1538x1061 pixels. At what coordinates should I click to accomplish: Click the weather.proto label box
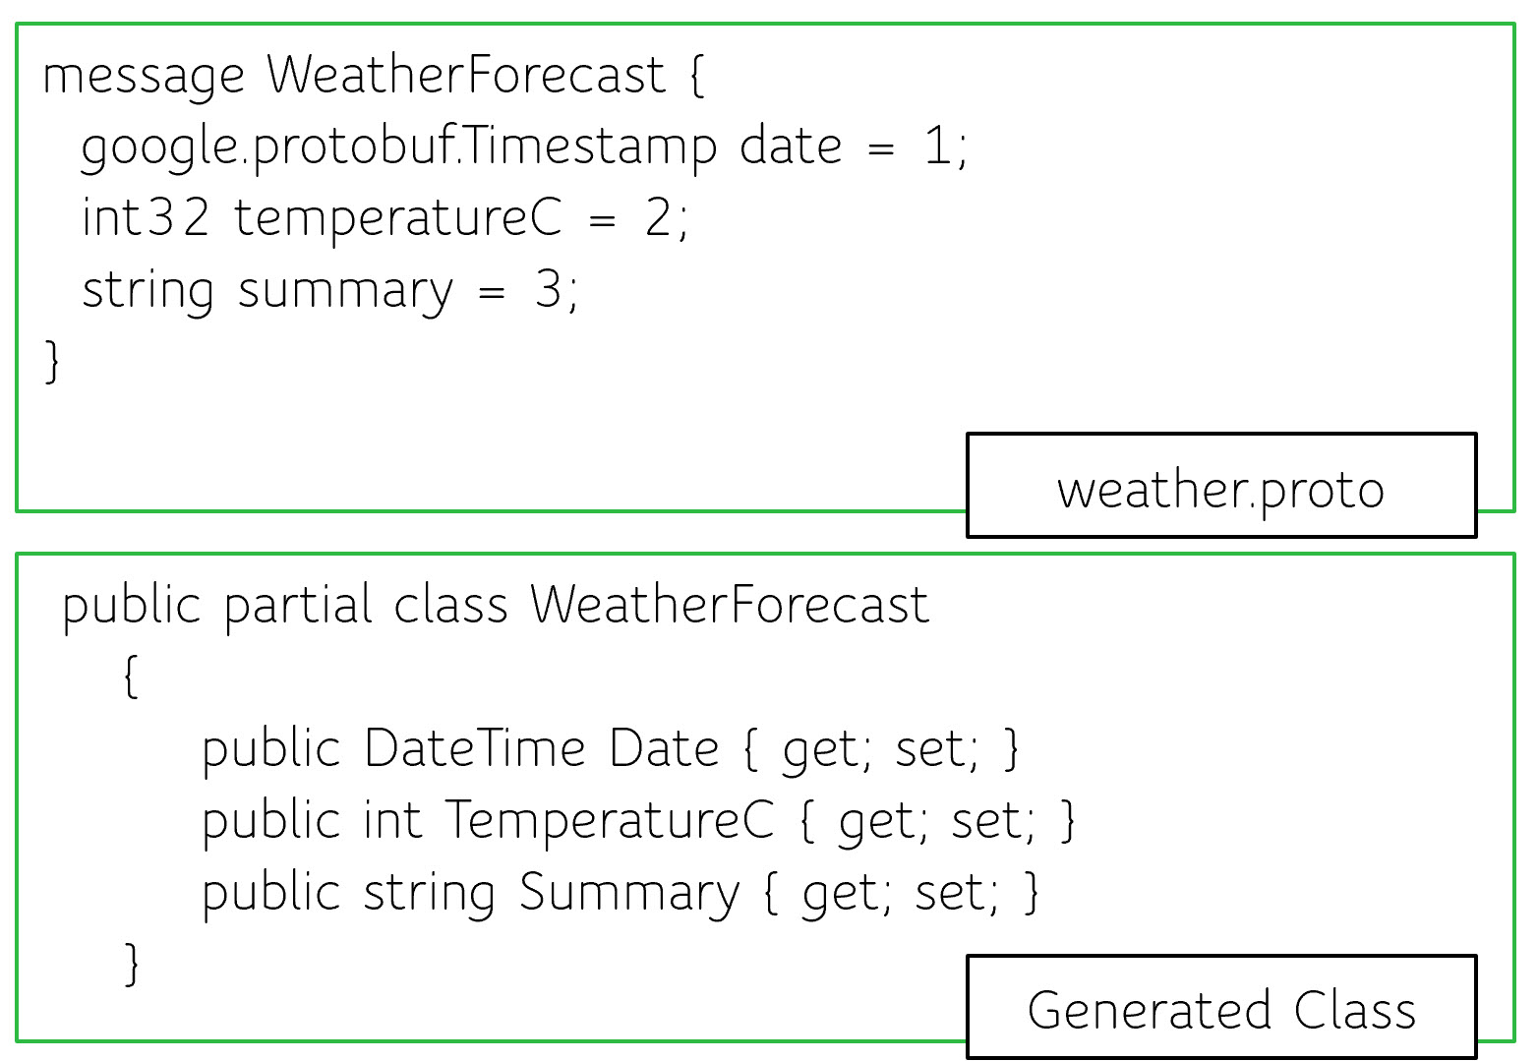pos(1220,487)
